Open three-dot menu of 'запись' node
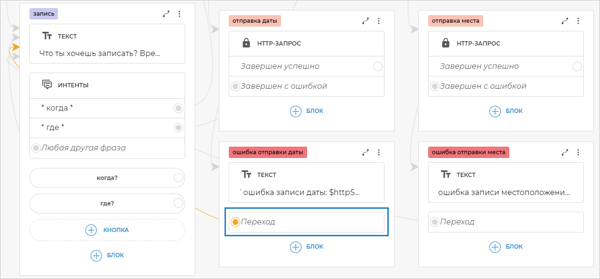Viewport: 600px width, 279px height. pos(179,14)
